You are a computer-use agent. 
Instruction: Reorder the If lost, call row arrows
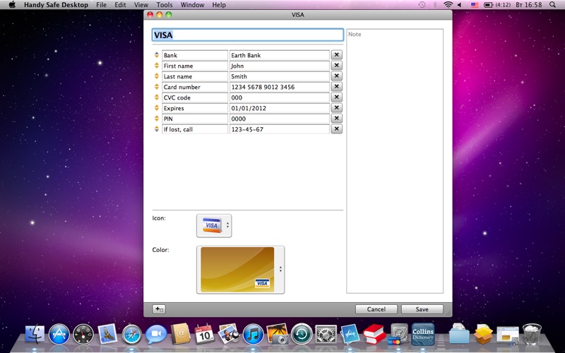(157, 129)
